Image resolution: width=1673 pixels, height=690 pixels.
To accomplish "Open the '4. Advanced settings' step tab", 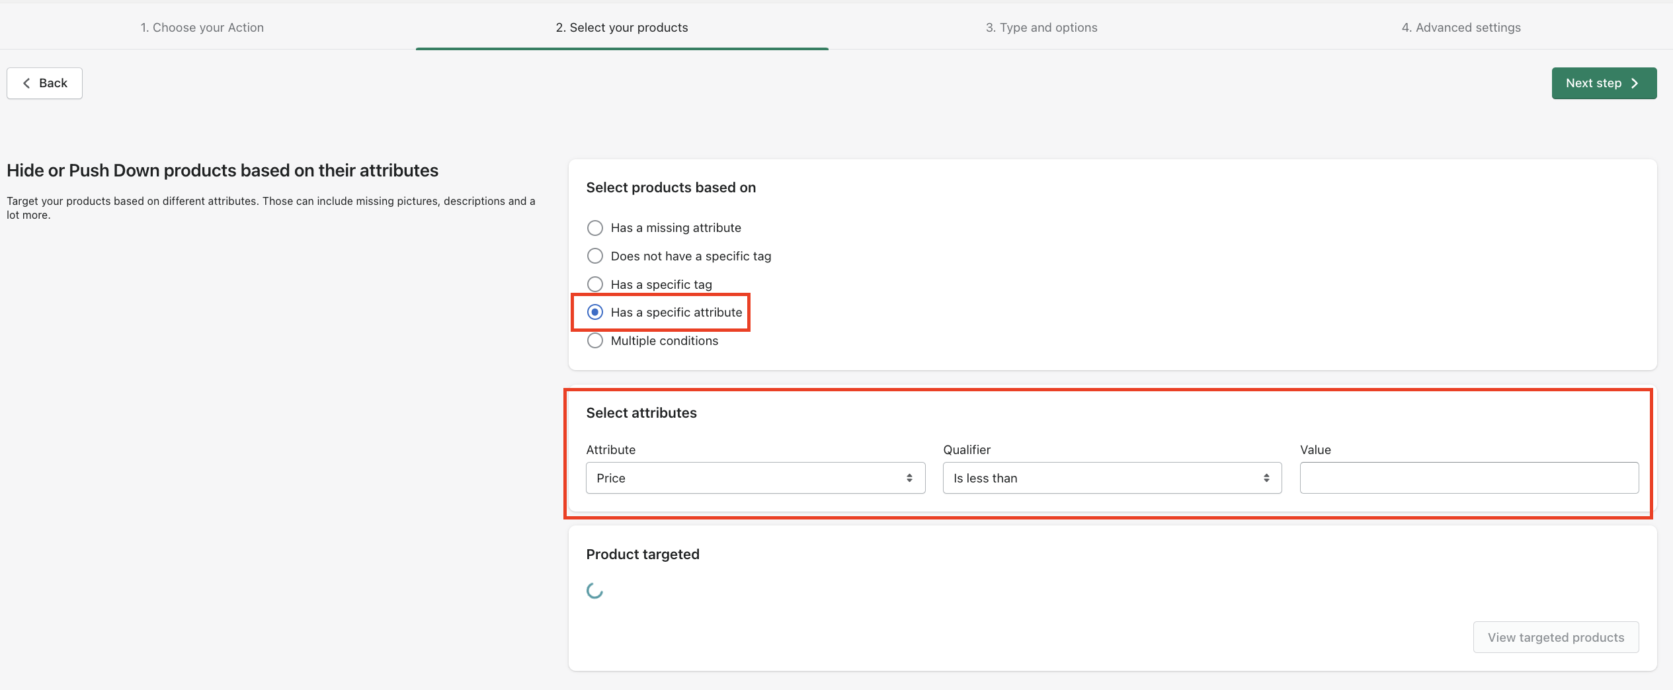I will coord(1461,28).
